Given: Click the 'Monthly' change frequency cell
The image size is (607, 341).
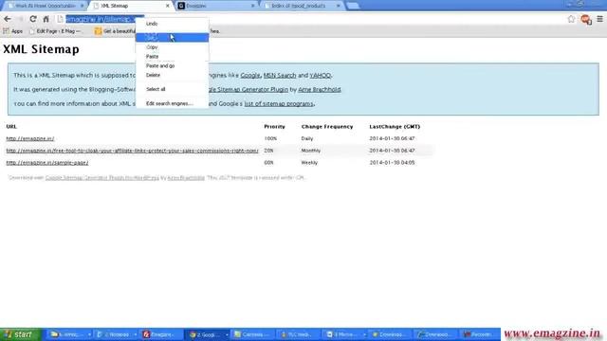Looking at the screenshot, I should tap(311, 151).
